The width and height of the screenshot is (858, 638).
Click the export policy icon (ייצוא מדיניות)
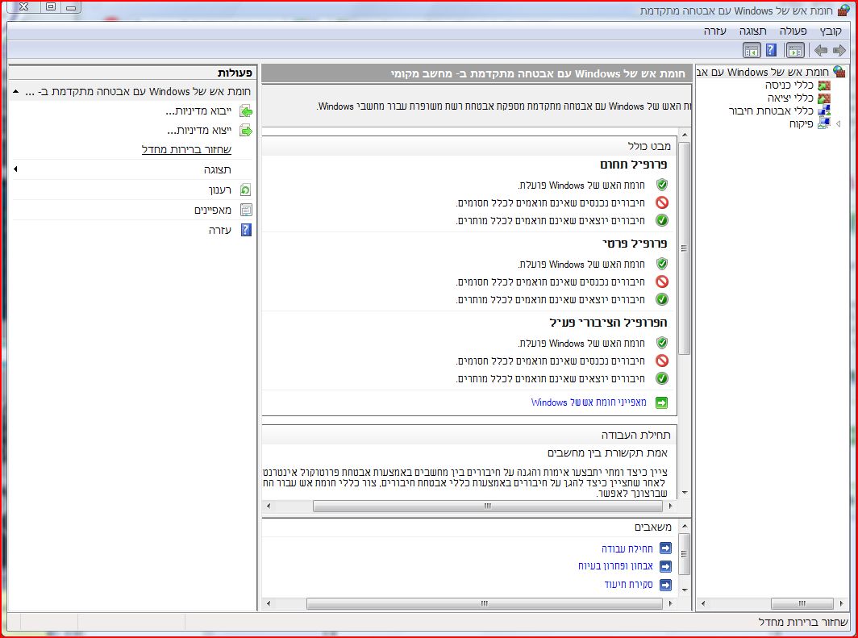pyautogui.click(x=246, y=131)
